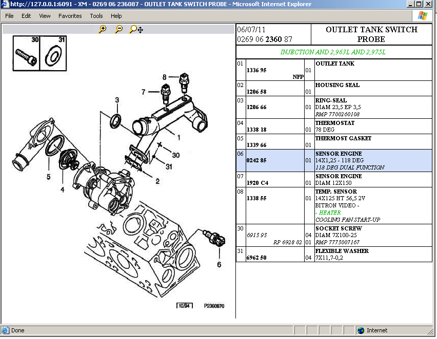Click the Internet Explorer page icon in title bar
This screenshot has width=437, height=339.
click(x=5, y=4)
